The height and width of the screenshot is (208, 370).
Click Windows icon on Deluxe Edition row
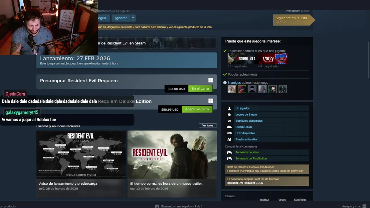211,101
